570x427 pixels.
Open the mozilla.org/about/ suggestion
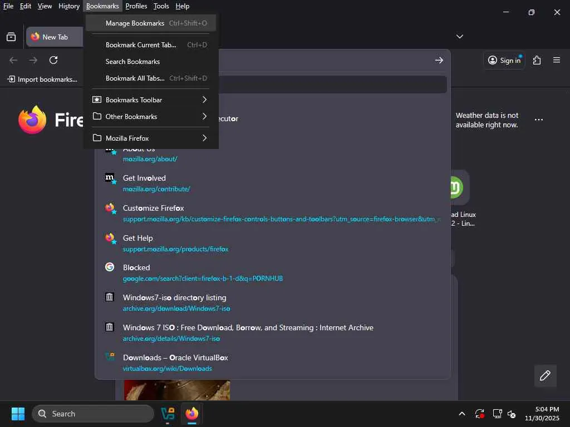(x=273, y=155)
